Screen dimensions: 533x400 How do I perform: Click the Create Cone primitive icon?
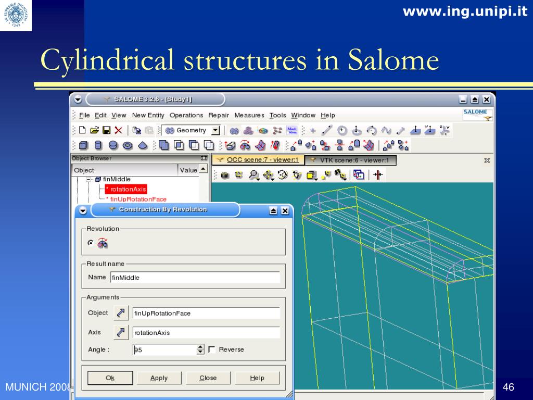pyautogui.click(x=143, y=146)
